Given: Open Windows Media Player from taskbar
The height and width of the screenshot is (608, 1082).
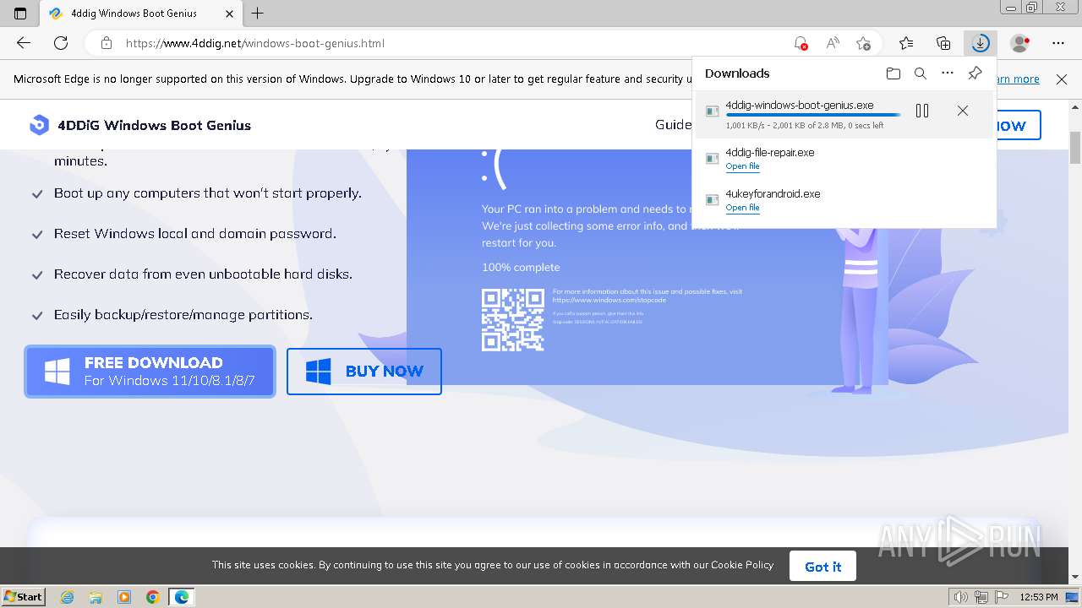Looking at the screenshot, I should coord(124,597).
